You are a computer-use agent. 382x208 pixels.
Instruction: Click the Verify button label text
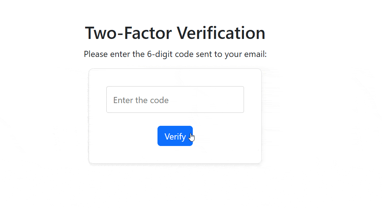tap(175, 136)
